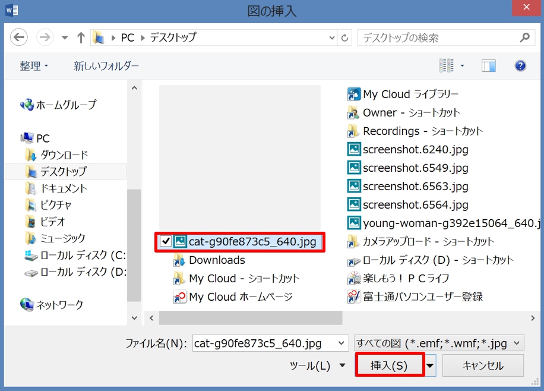Screen dimensions: 544x391
Task: Click the キャンセル button
Action: pos(483,365)
